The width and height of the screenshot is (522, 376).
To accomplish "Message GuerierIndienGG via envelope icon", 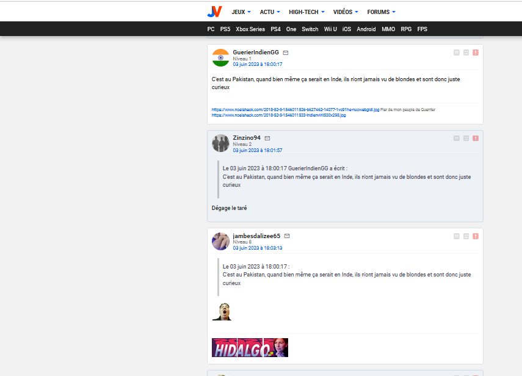I will click(x=286, y=52).
